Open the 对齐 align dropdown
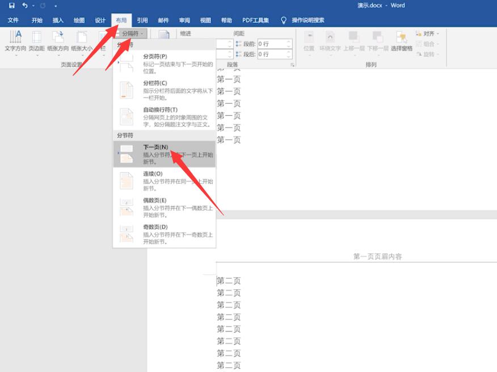 [428, 33]
